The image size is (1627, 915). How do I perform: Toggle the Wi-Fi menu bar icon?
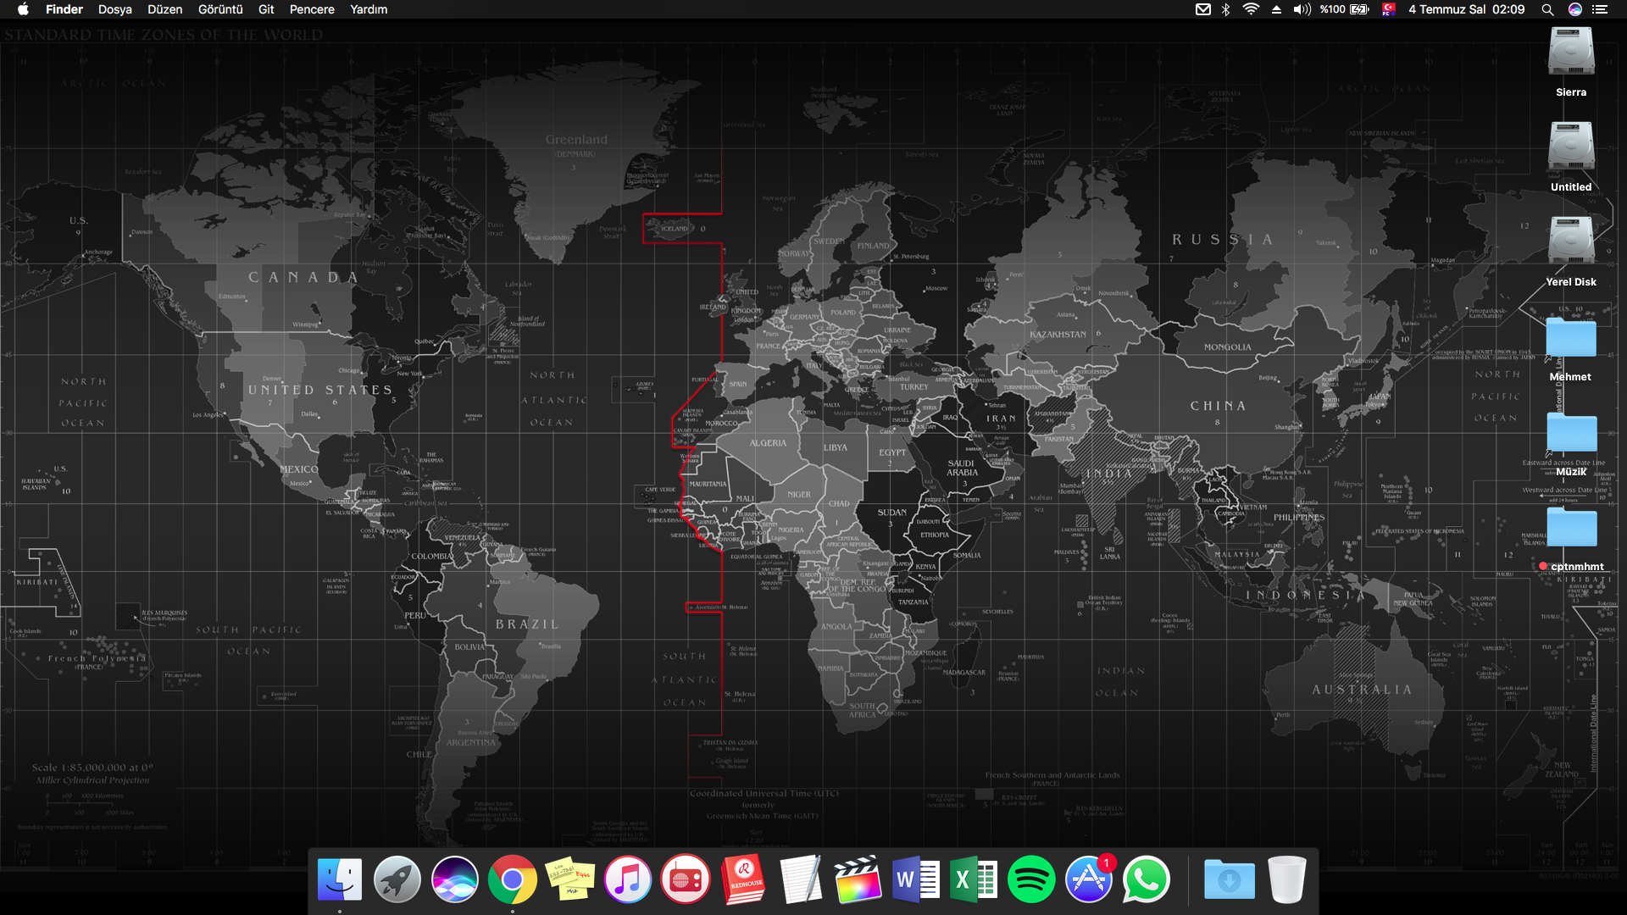[x=1251, y=9]
